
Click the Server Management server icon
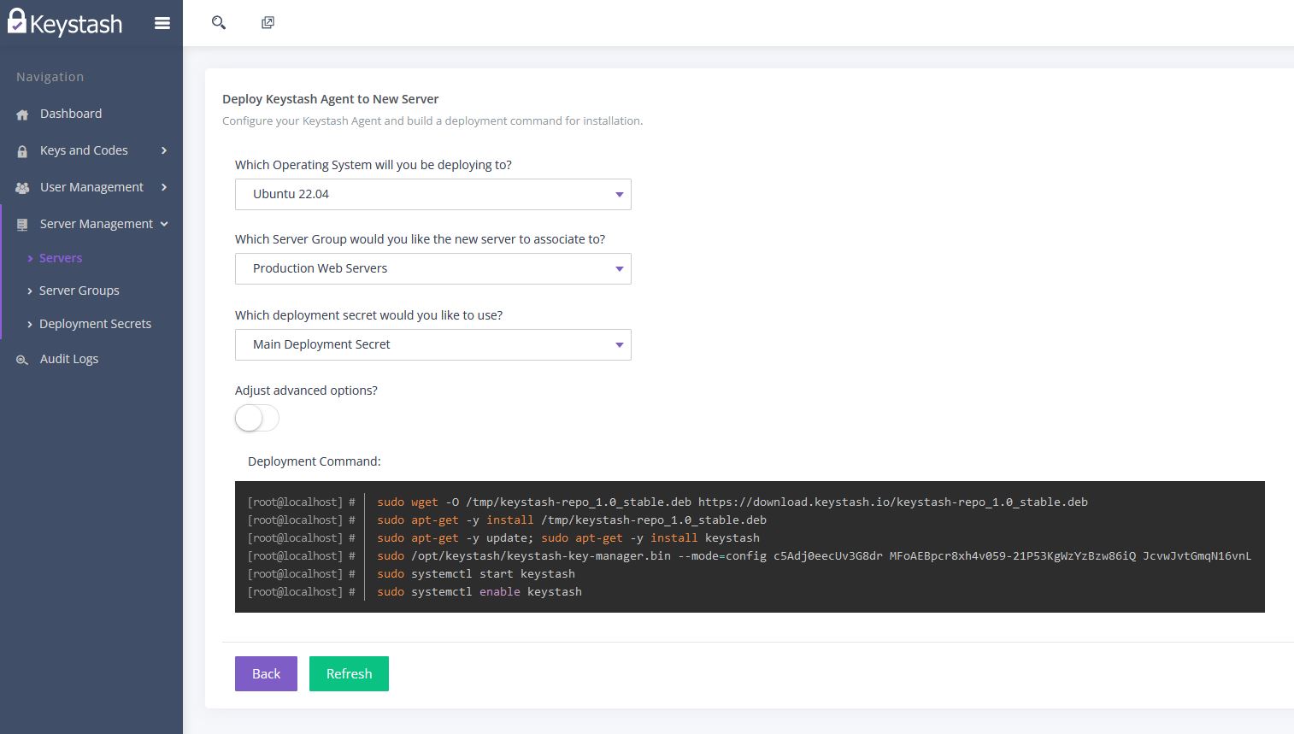[x=22, y=225]
